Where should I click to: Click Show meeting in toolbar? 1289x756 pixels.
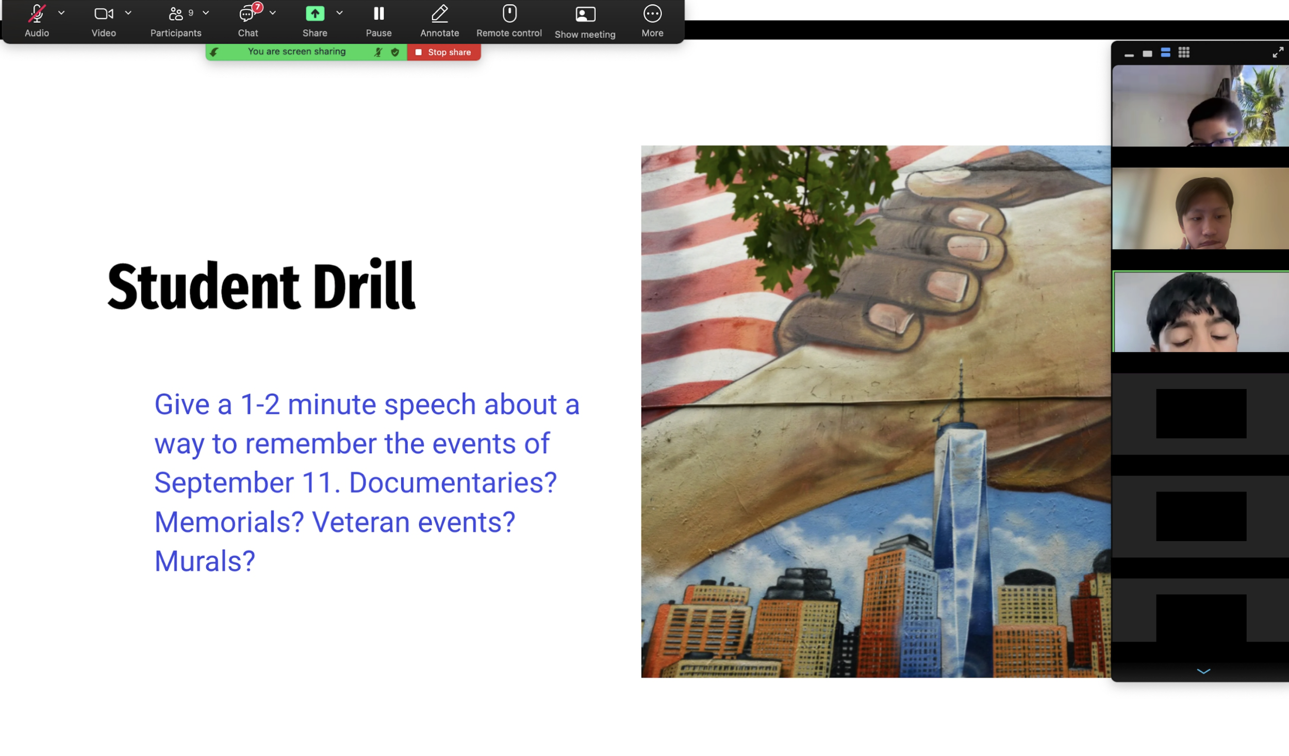pos(585,15)
